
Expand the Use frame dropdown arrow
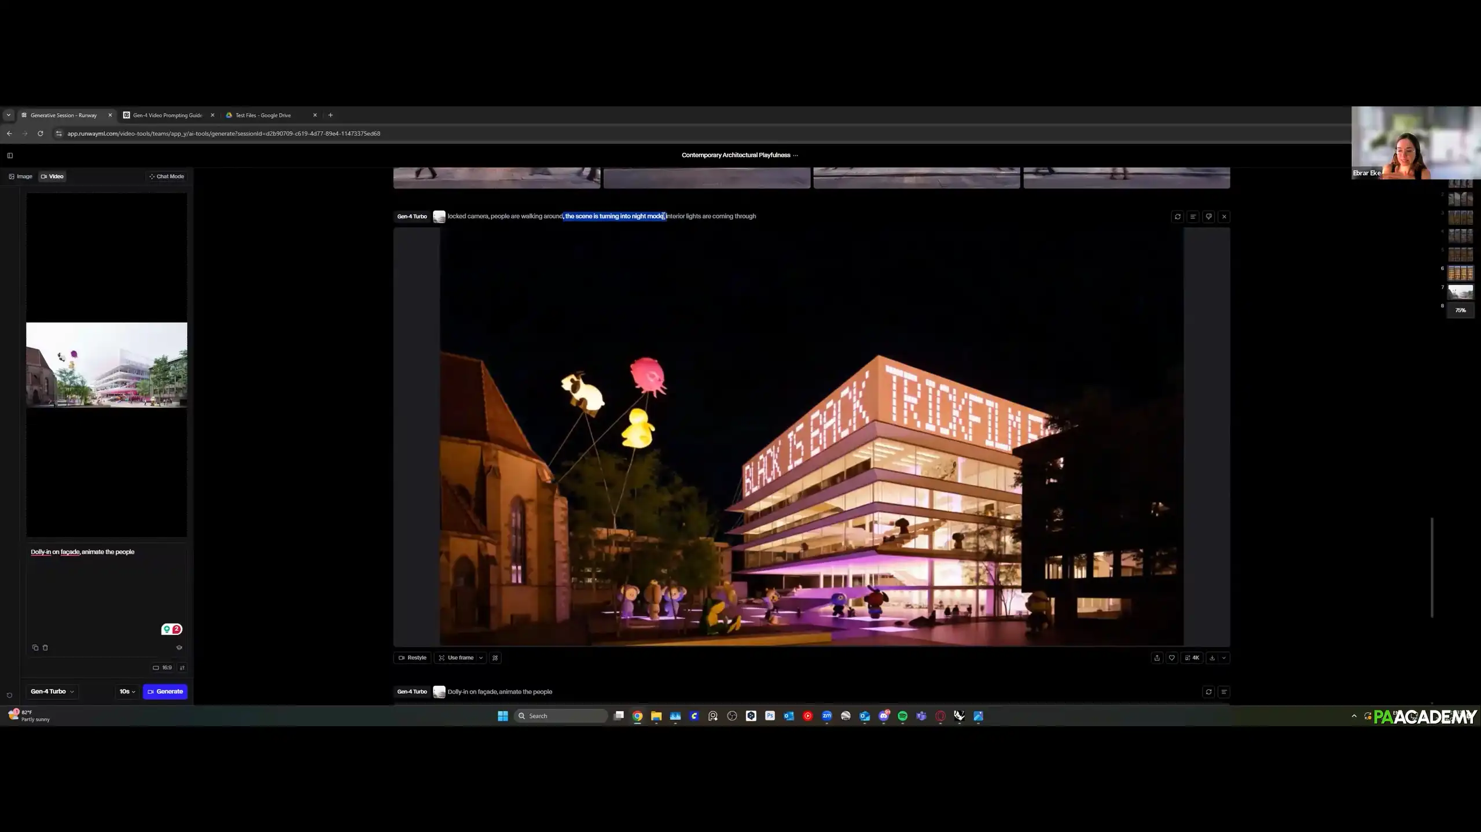click(x=481, y=658)
